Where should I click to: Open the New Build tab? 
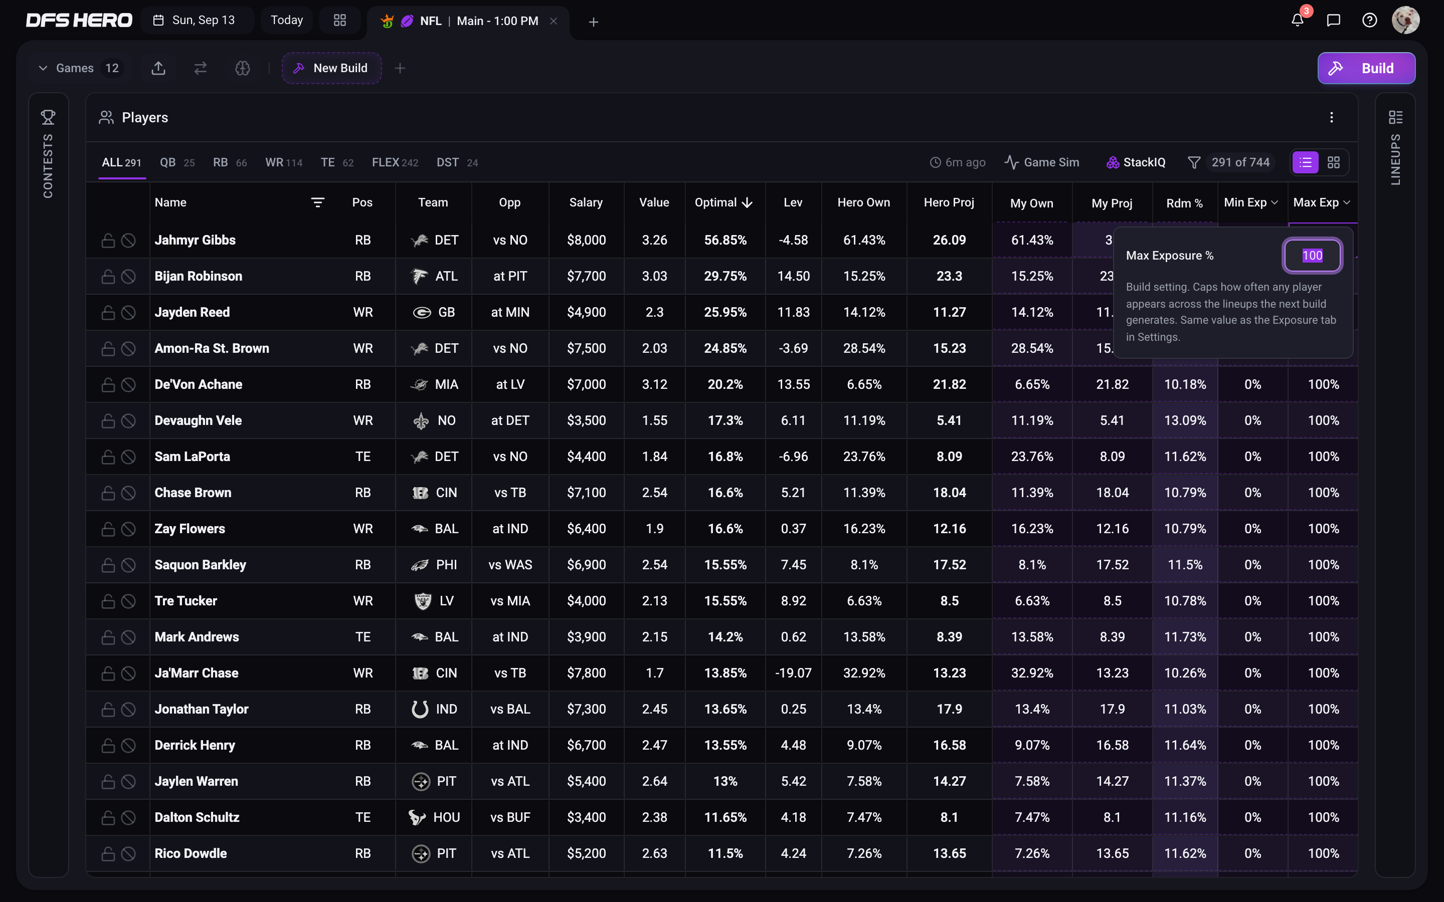point(331,68)
